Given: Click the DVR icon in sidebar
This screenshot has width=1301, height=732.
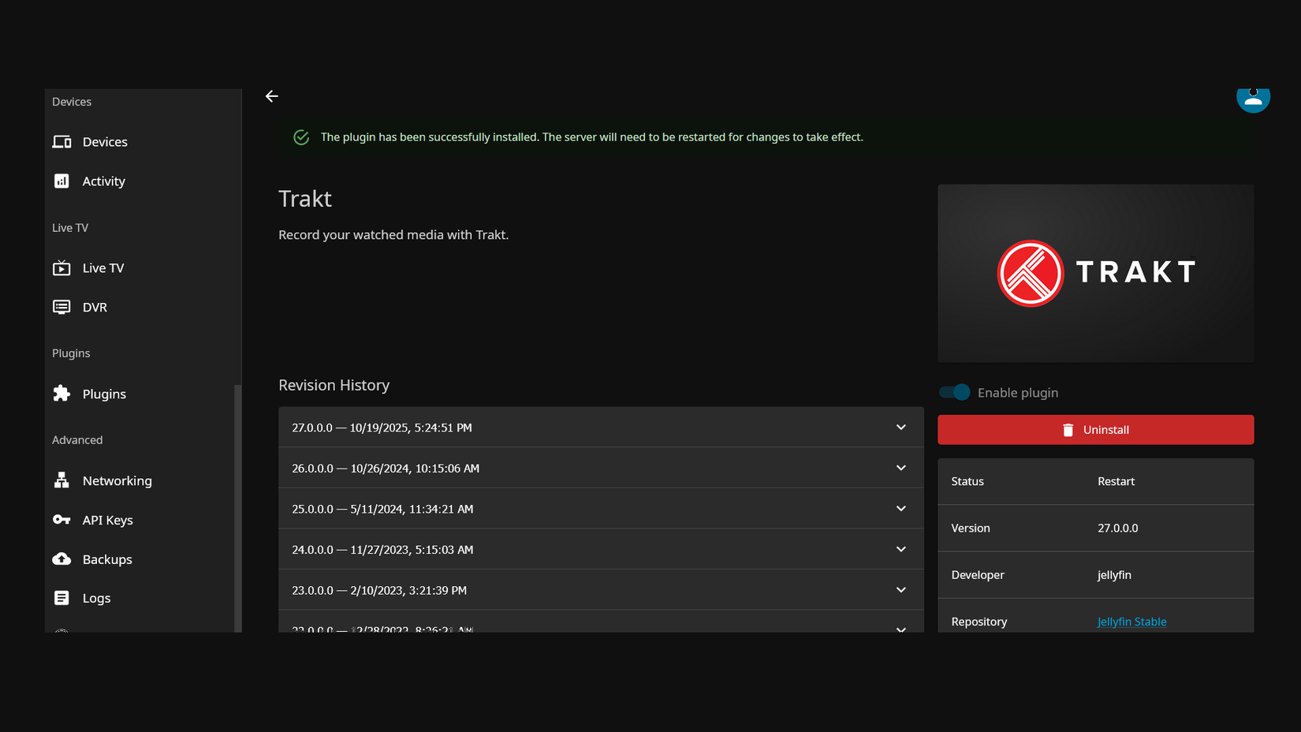Looking at the screenshot, I should (x=62, y=307).
